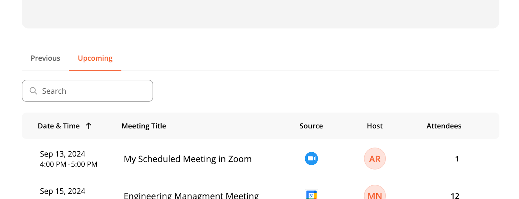Select the Upcoming tab
The height and width of the screenshot is (199, 519).
(x=95, y=58)
